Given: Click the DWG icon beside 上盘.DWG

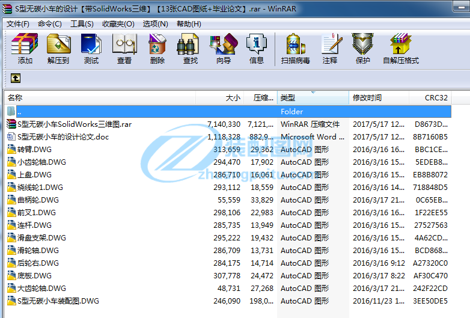Looking at the screenshot, I should tap(11, 174).
